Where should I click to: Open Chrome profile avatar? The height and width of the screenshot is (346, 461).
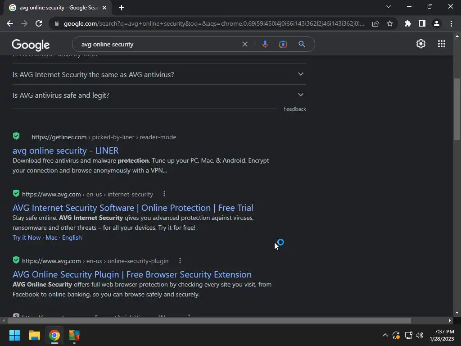[437, 23]
